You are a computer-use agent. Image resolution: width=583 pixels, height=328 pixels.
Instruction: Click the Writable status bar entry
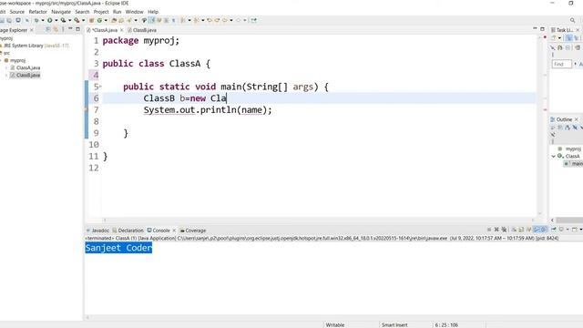click(x=335, y=324)
